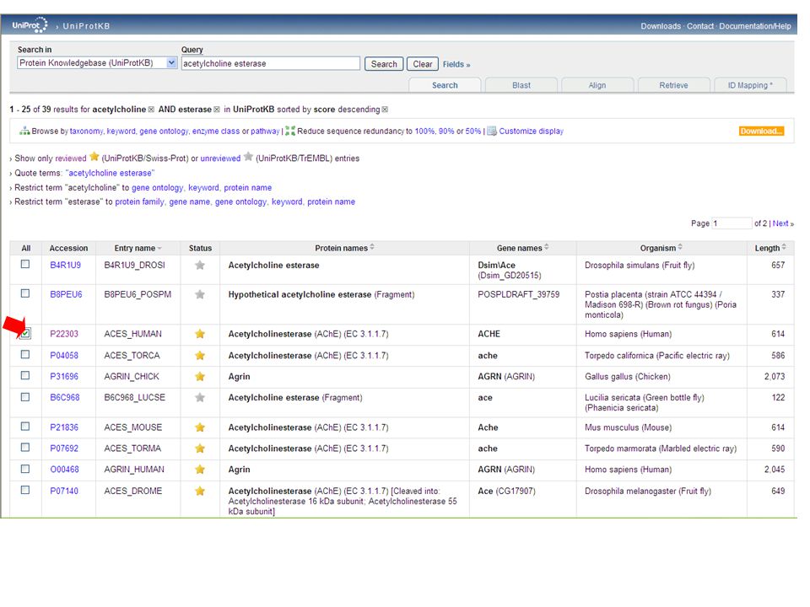
Task: Sort by Length using its sort arrows
Action: click(784, 247)
